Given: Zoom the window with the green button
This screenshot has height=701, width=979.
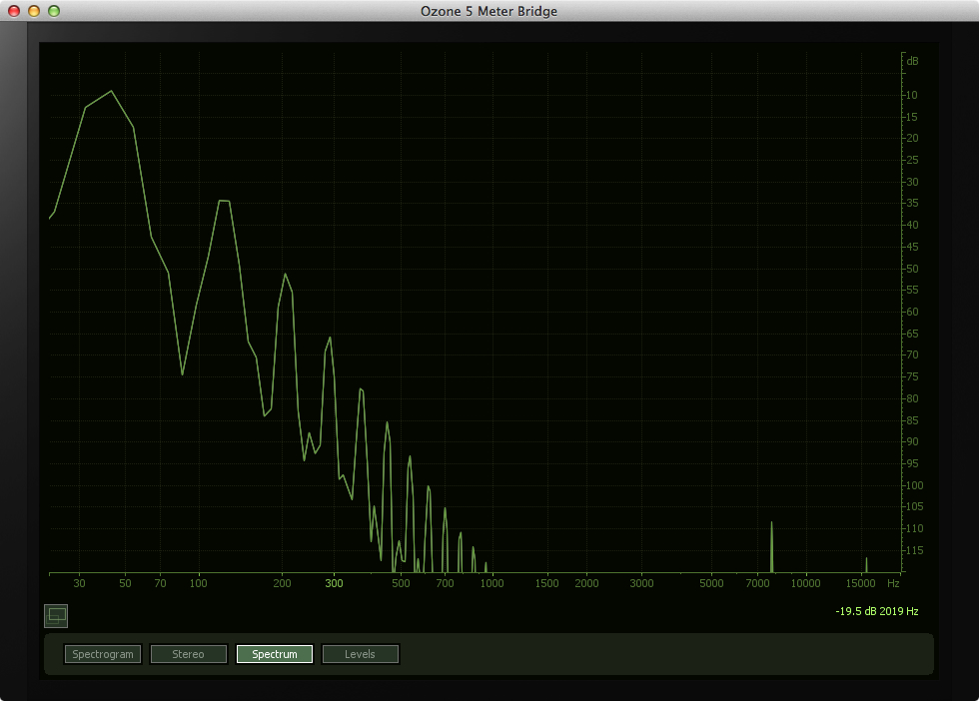Looking at the screenshot, I should click(x=54, y=11).
